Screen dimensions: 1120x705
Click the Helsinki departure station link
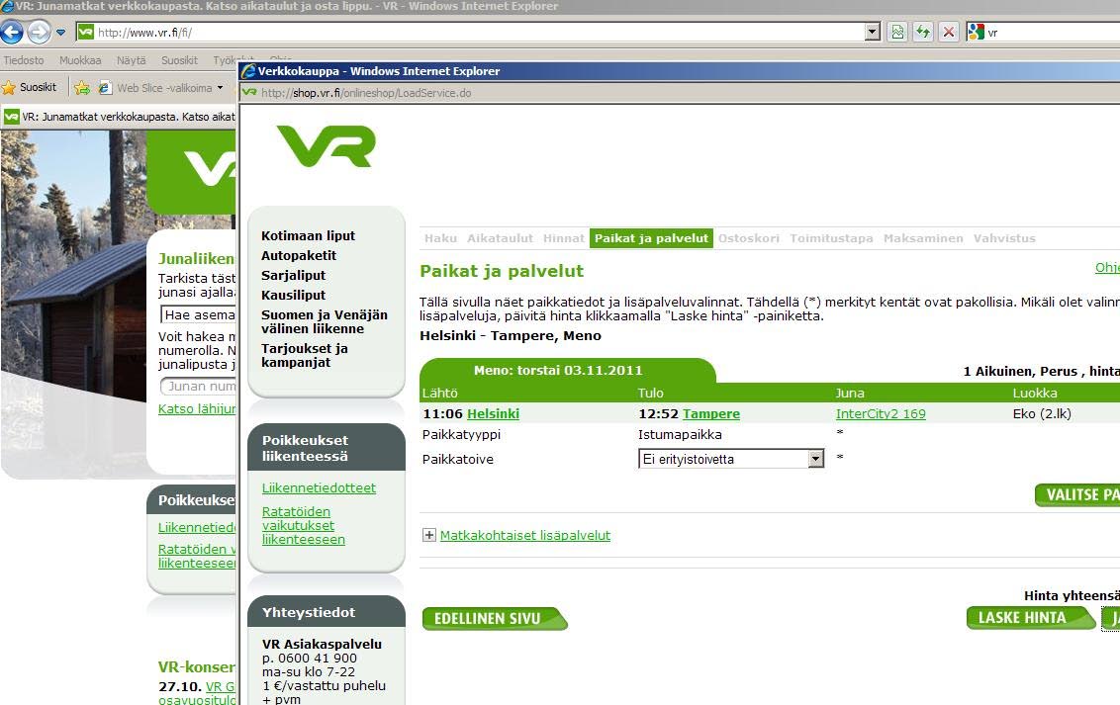point(493,414)
